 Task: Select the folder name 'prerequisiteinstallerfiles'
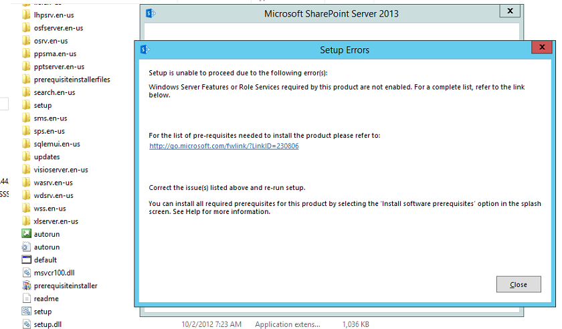coord(72,80)
